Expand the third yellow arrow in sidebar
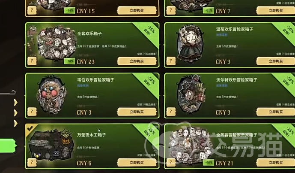This screenshot has width=295, height=173. point(15,123)
